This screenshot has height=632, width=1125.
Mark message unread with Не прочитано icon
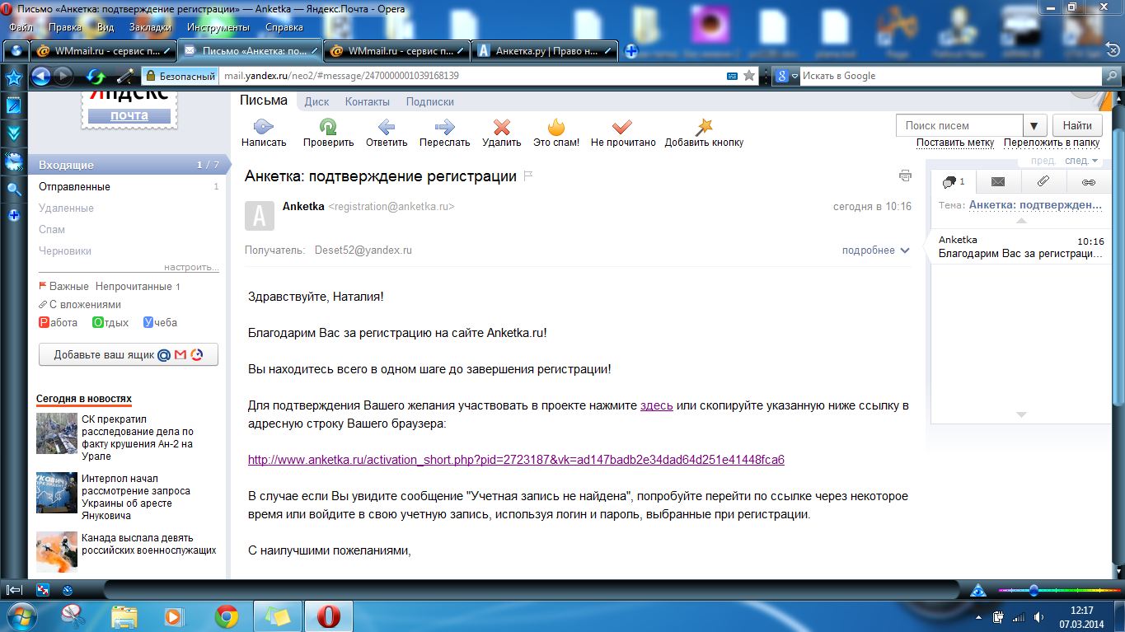622,127
